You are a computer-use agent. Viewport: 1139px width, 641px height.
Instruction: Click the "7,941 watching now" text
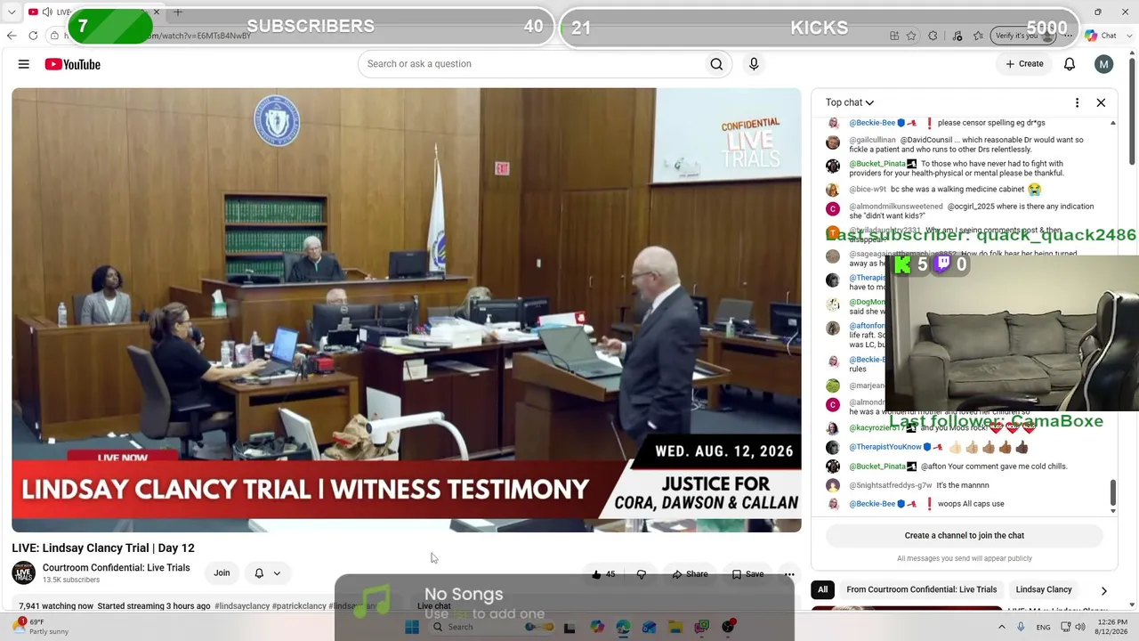pyautogui.click(x=56, y=606)
